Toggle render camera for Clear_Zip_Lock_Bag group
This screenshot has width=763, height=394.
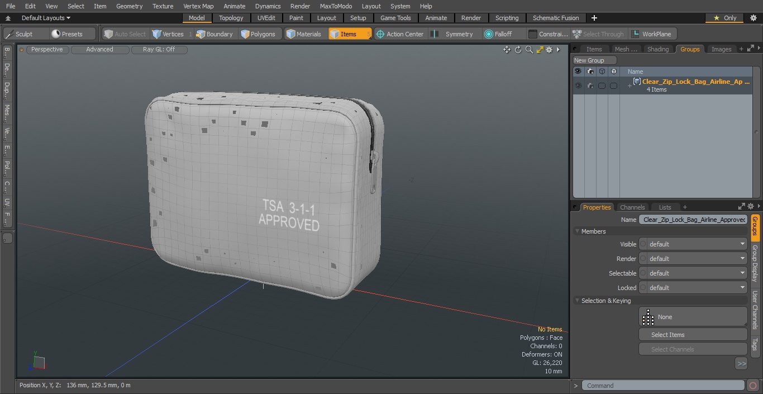pos(590,86)
